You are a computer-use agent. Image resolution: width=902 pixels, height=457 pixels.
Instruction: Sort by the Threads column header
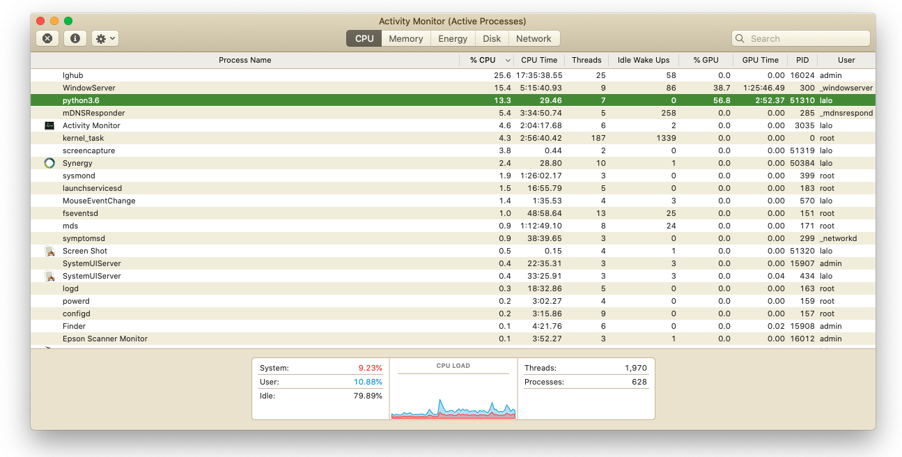click(586, 60)
